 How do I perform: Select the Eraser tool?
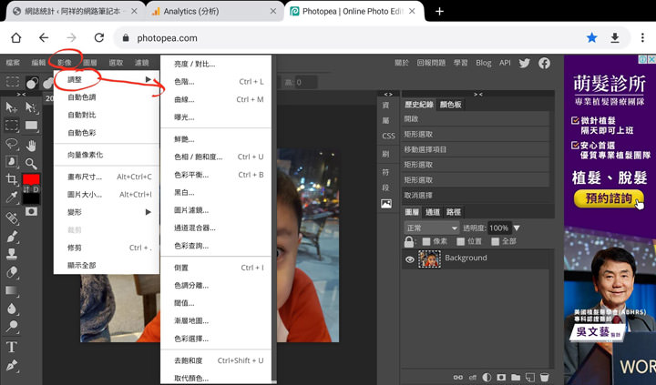coord(12,272)
